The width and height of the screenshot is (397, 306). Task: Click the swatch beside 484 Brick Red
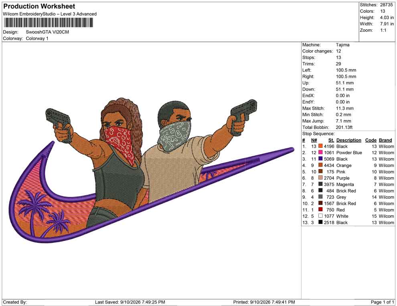(320, 191)
